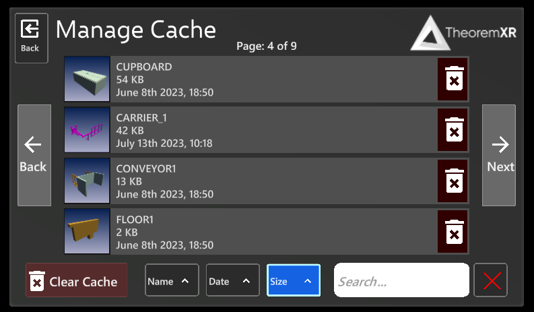
Task: Delete the CARRIER_1 cache entry
Action: click(x=454, y=129)
